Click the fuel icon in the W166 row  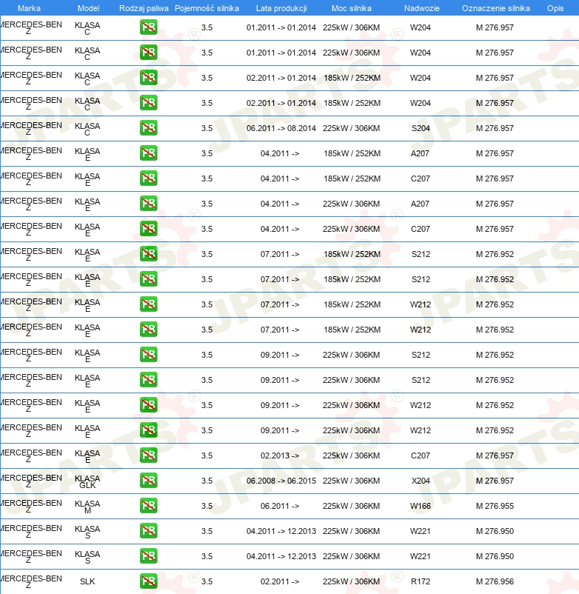point(148,506)
